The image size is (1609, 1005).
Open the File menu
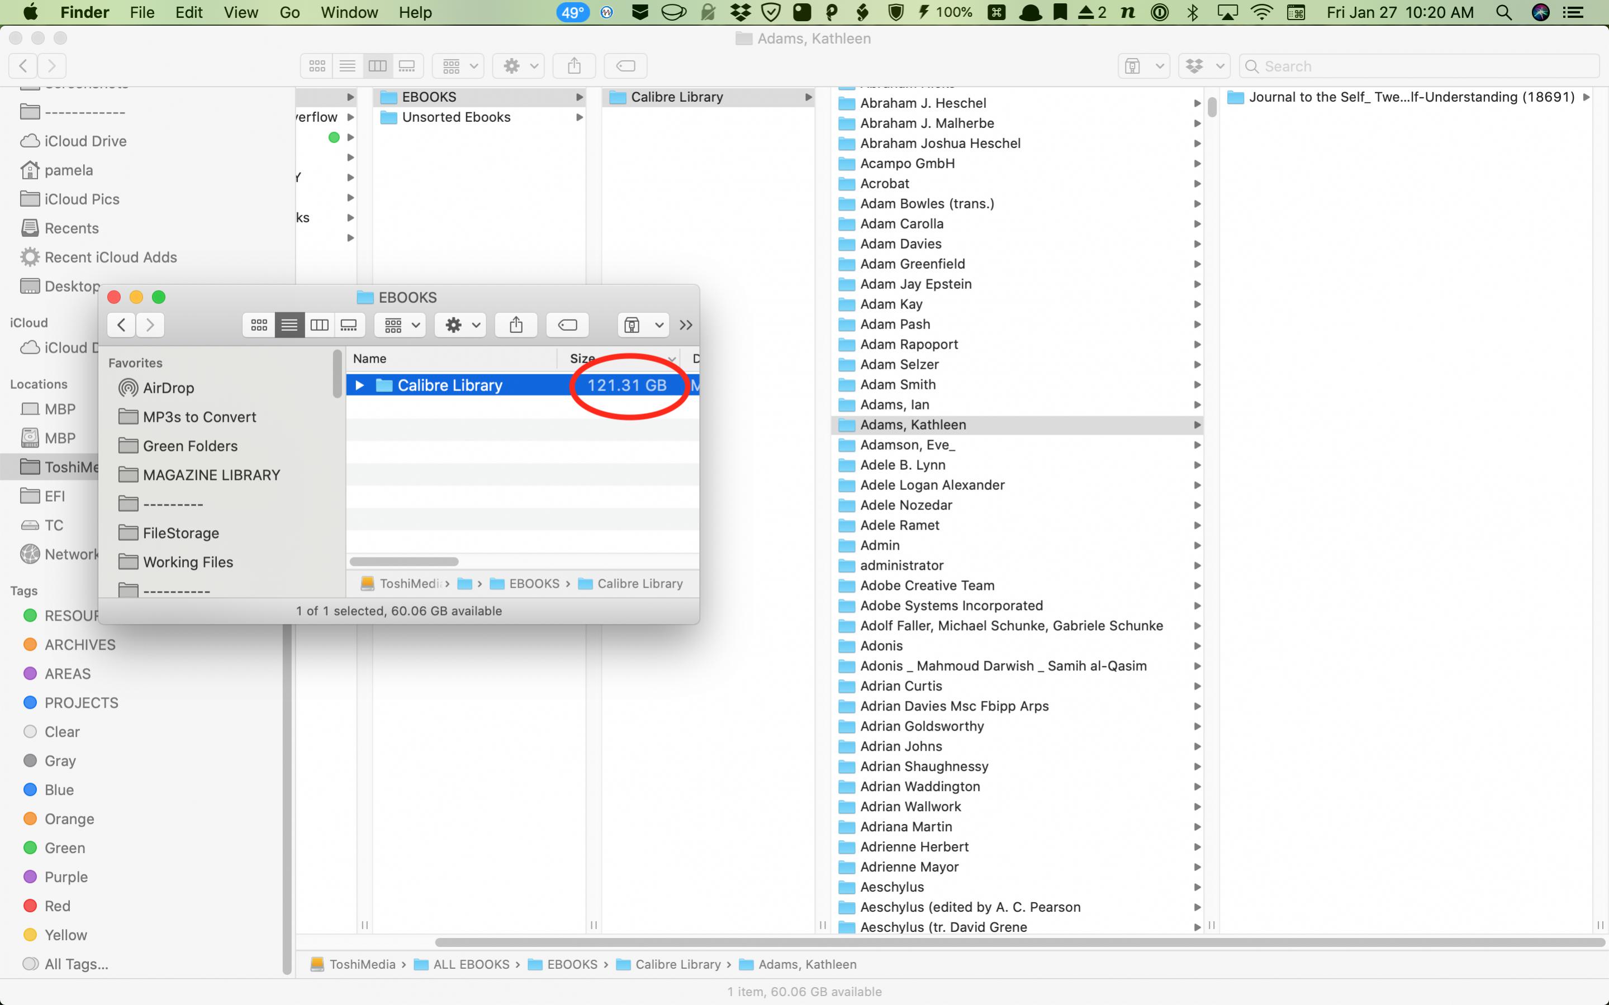pyautogui.click(x=141, y=12)
